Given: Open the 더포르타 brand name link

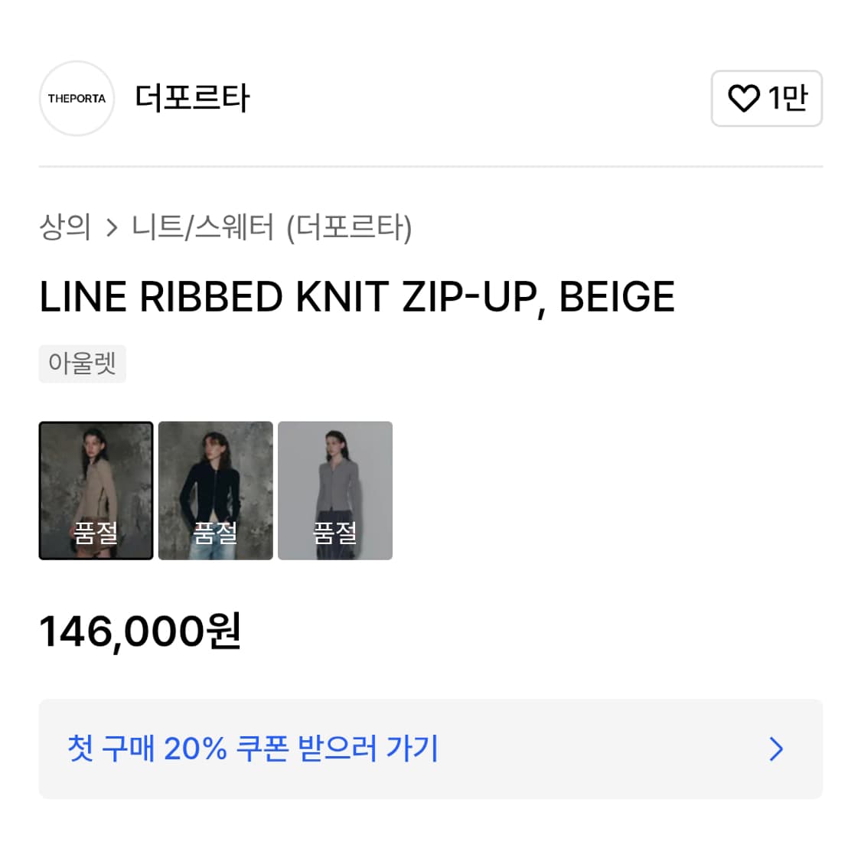Looking at the screenshot, I should [x=192, y=99].
